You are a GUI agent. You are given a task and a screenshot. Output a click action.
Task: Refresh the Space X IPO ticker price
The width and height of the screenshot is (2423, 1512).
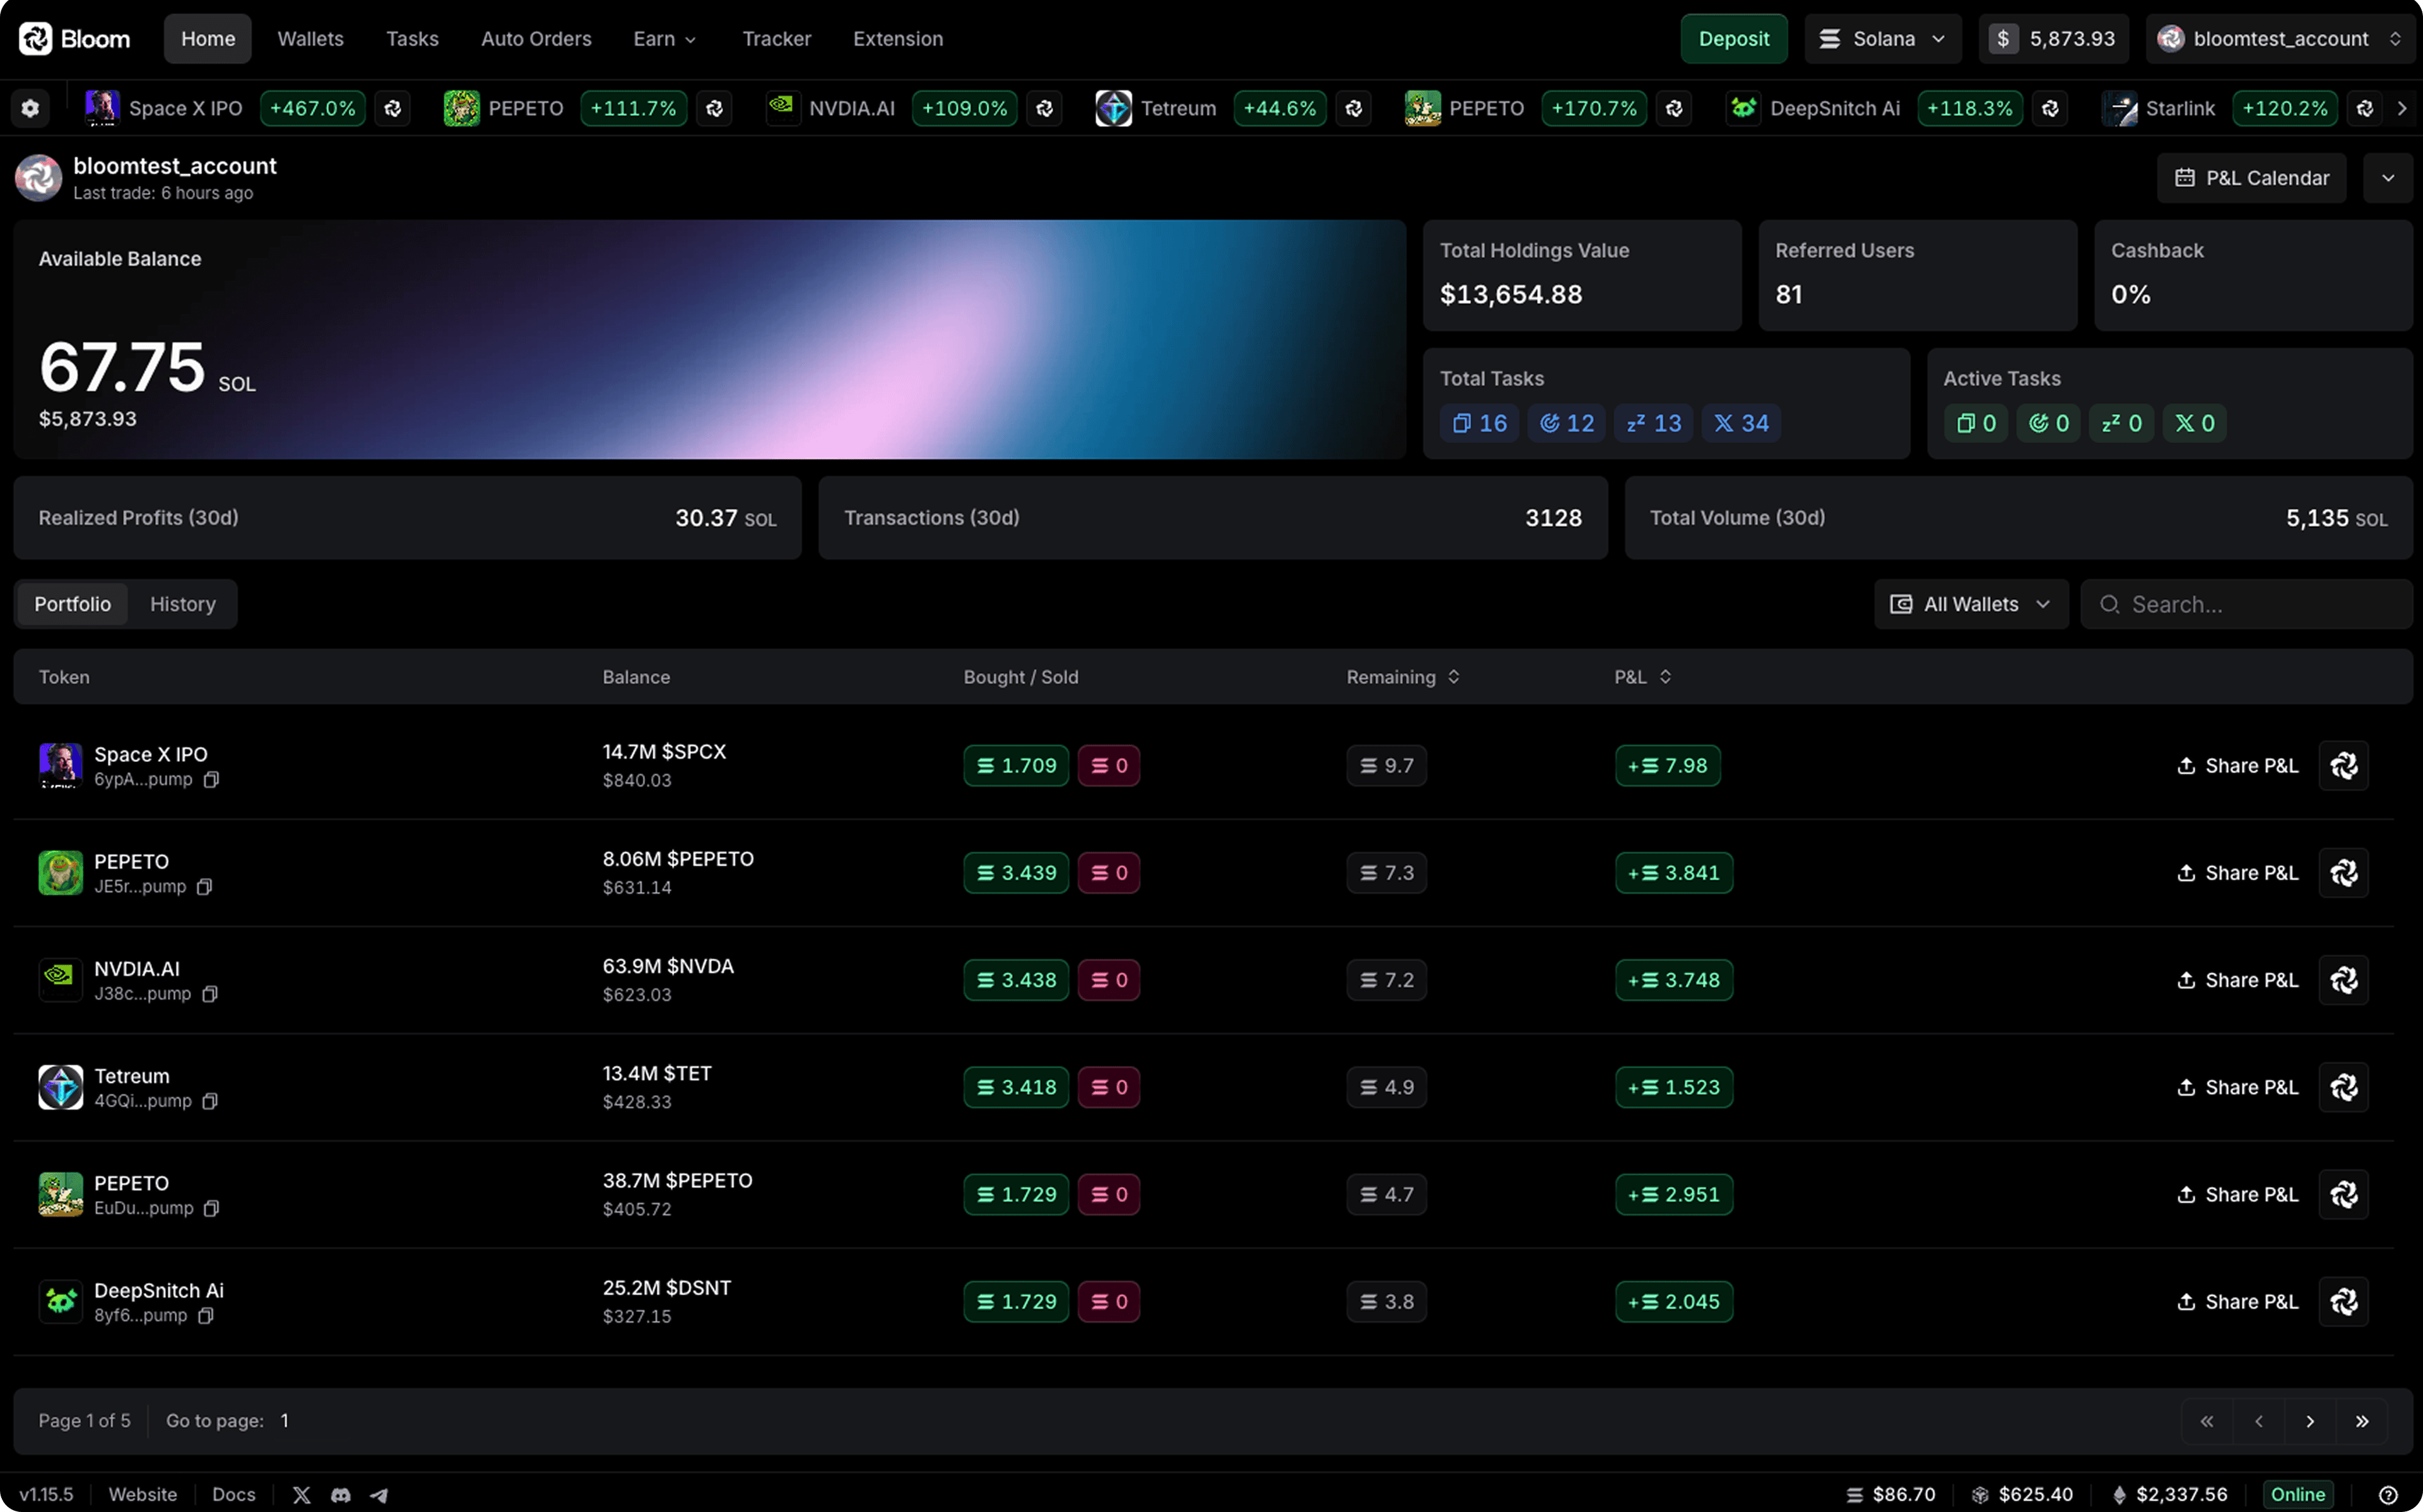(x=392, y=108)
